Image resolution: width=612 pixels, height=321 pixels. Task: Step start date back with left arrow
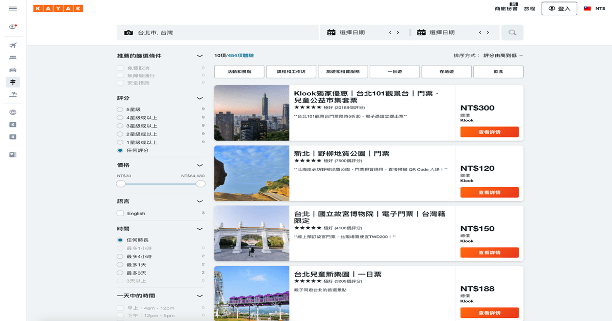click(x=390, y=33)
